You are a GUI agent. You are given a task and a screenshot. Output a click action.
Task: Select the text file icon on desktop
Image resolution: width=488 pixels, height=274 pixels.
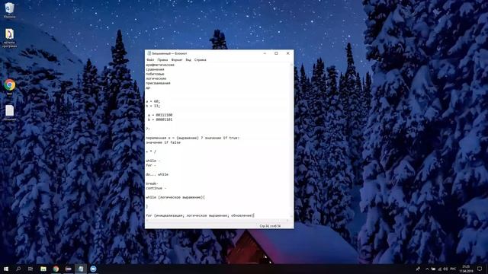[x=9, y=113]
